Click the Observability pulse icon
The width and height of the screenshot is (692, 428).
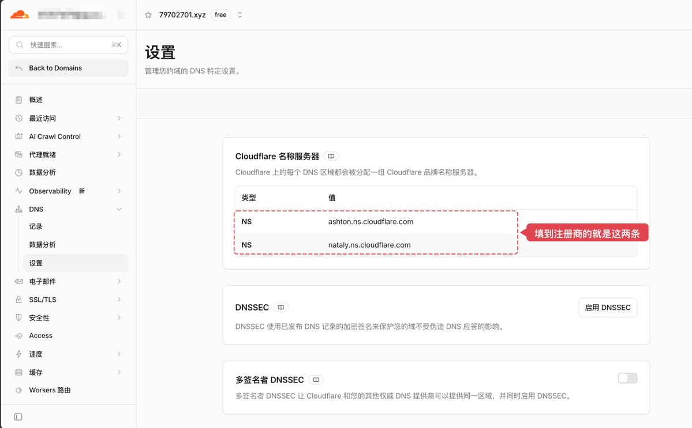click(18, 191)
